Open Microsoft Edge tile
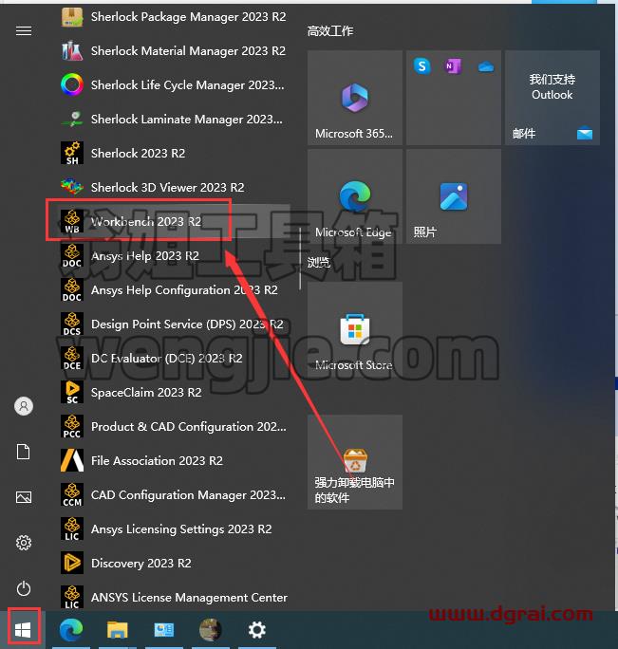The height and width of the screenshot is (649, 618). 355,196
